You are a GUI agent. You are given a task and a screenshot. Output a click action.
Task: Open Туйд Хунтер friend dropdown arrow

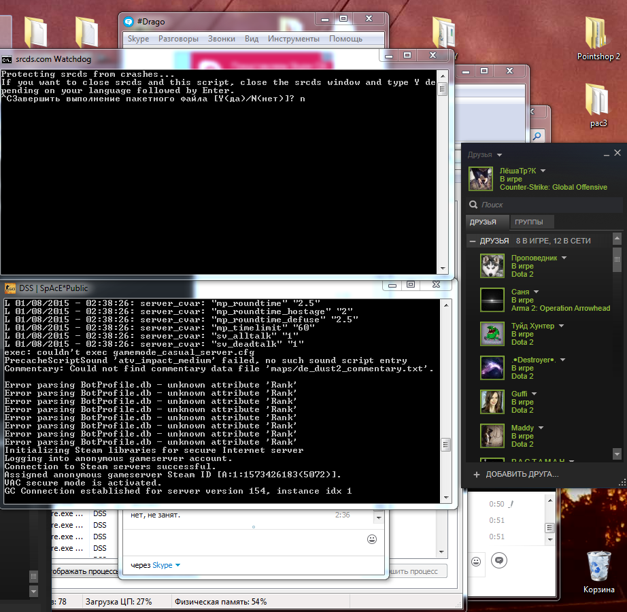tap(561, 326)
